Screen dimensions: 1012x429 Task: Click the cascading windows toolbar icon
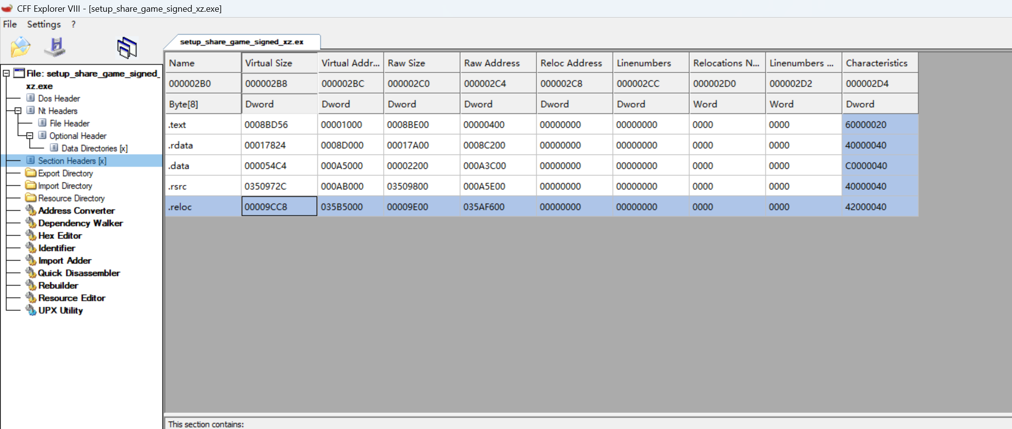[x=127, y=48]
